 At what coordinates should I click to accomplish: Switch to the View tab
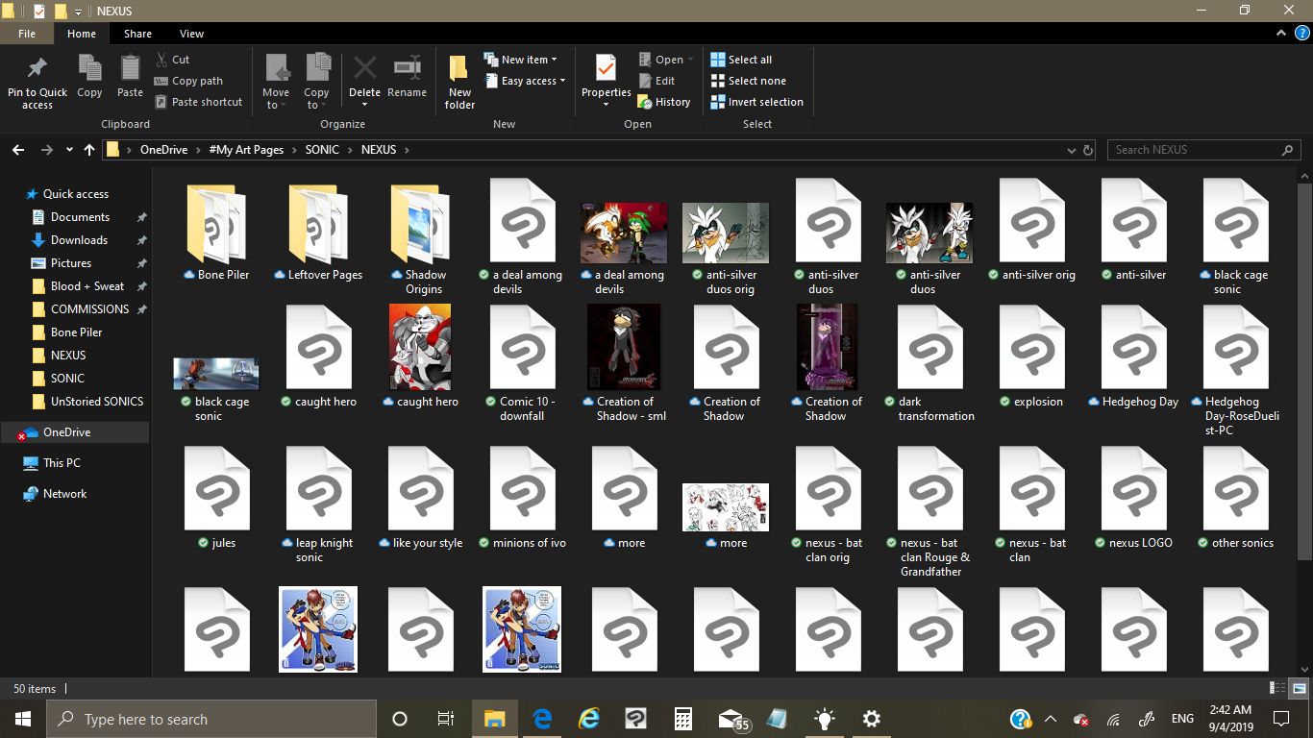192,34
